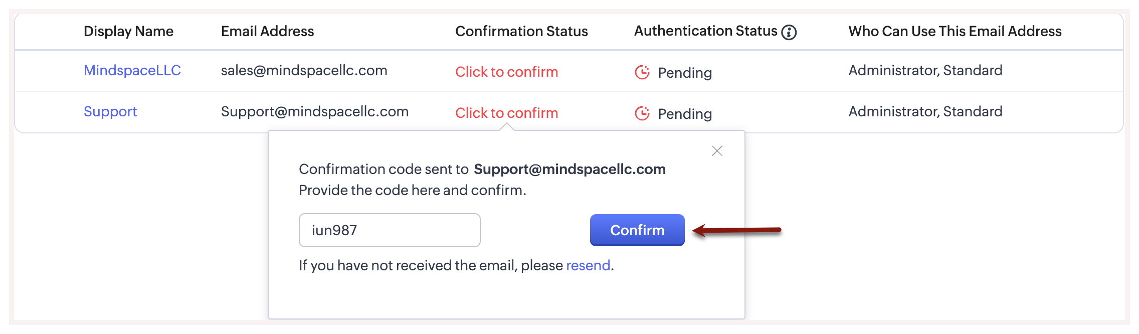Click the Pending status text in Support row
Image resolution: width=1139 pixels, height=334 pixels.
click(685, 114)
